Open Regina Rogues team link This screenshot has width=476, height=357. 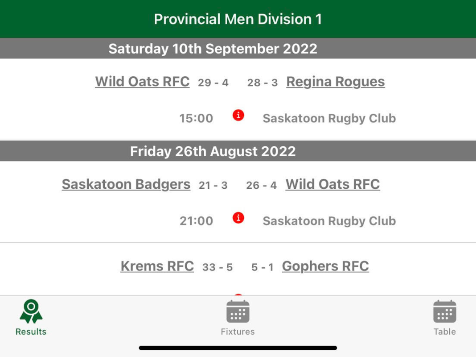pyautogui.click(x=335, y=82)
